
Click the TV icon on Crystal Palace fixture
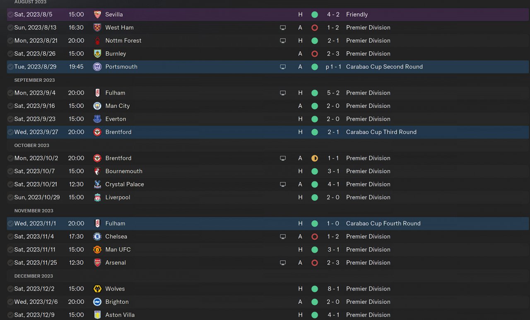click(x=283, y=184)
